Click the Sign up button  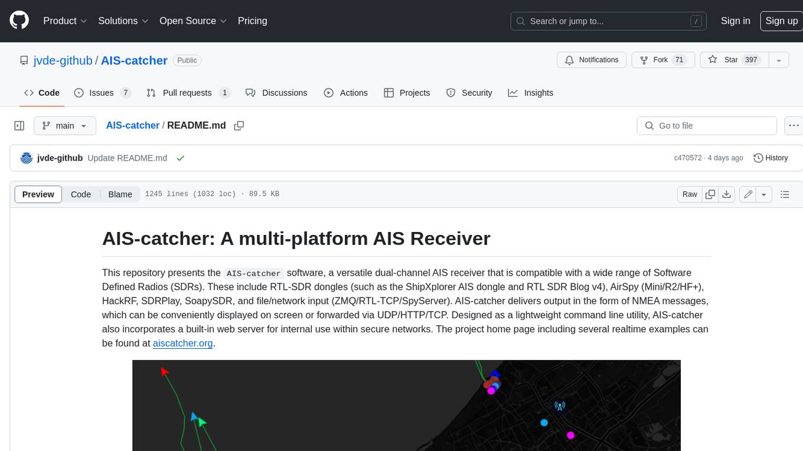pos(781,21)
